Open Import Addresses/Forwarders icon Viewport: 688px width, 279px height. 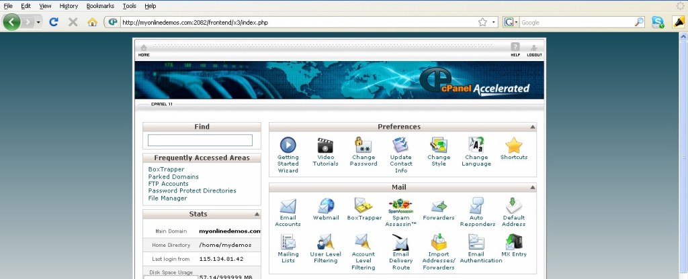point(438,242)
